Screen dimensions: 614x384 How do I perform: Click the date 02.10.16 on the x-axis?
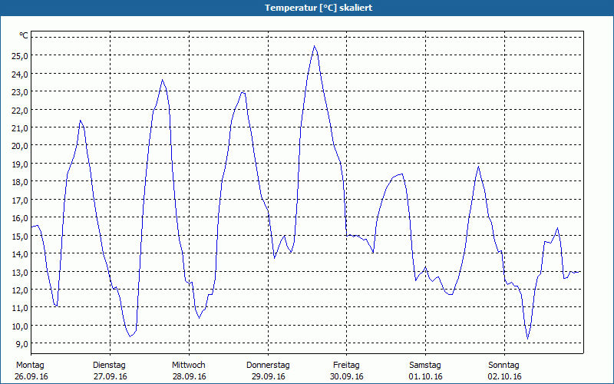(503, 376)
